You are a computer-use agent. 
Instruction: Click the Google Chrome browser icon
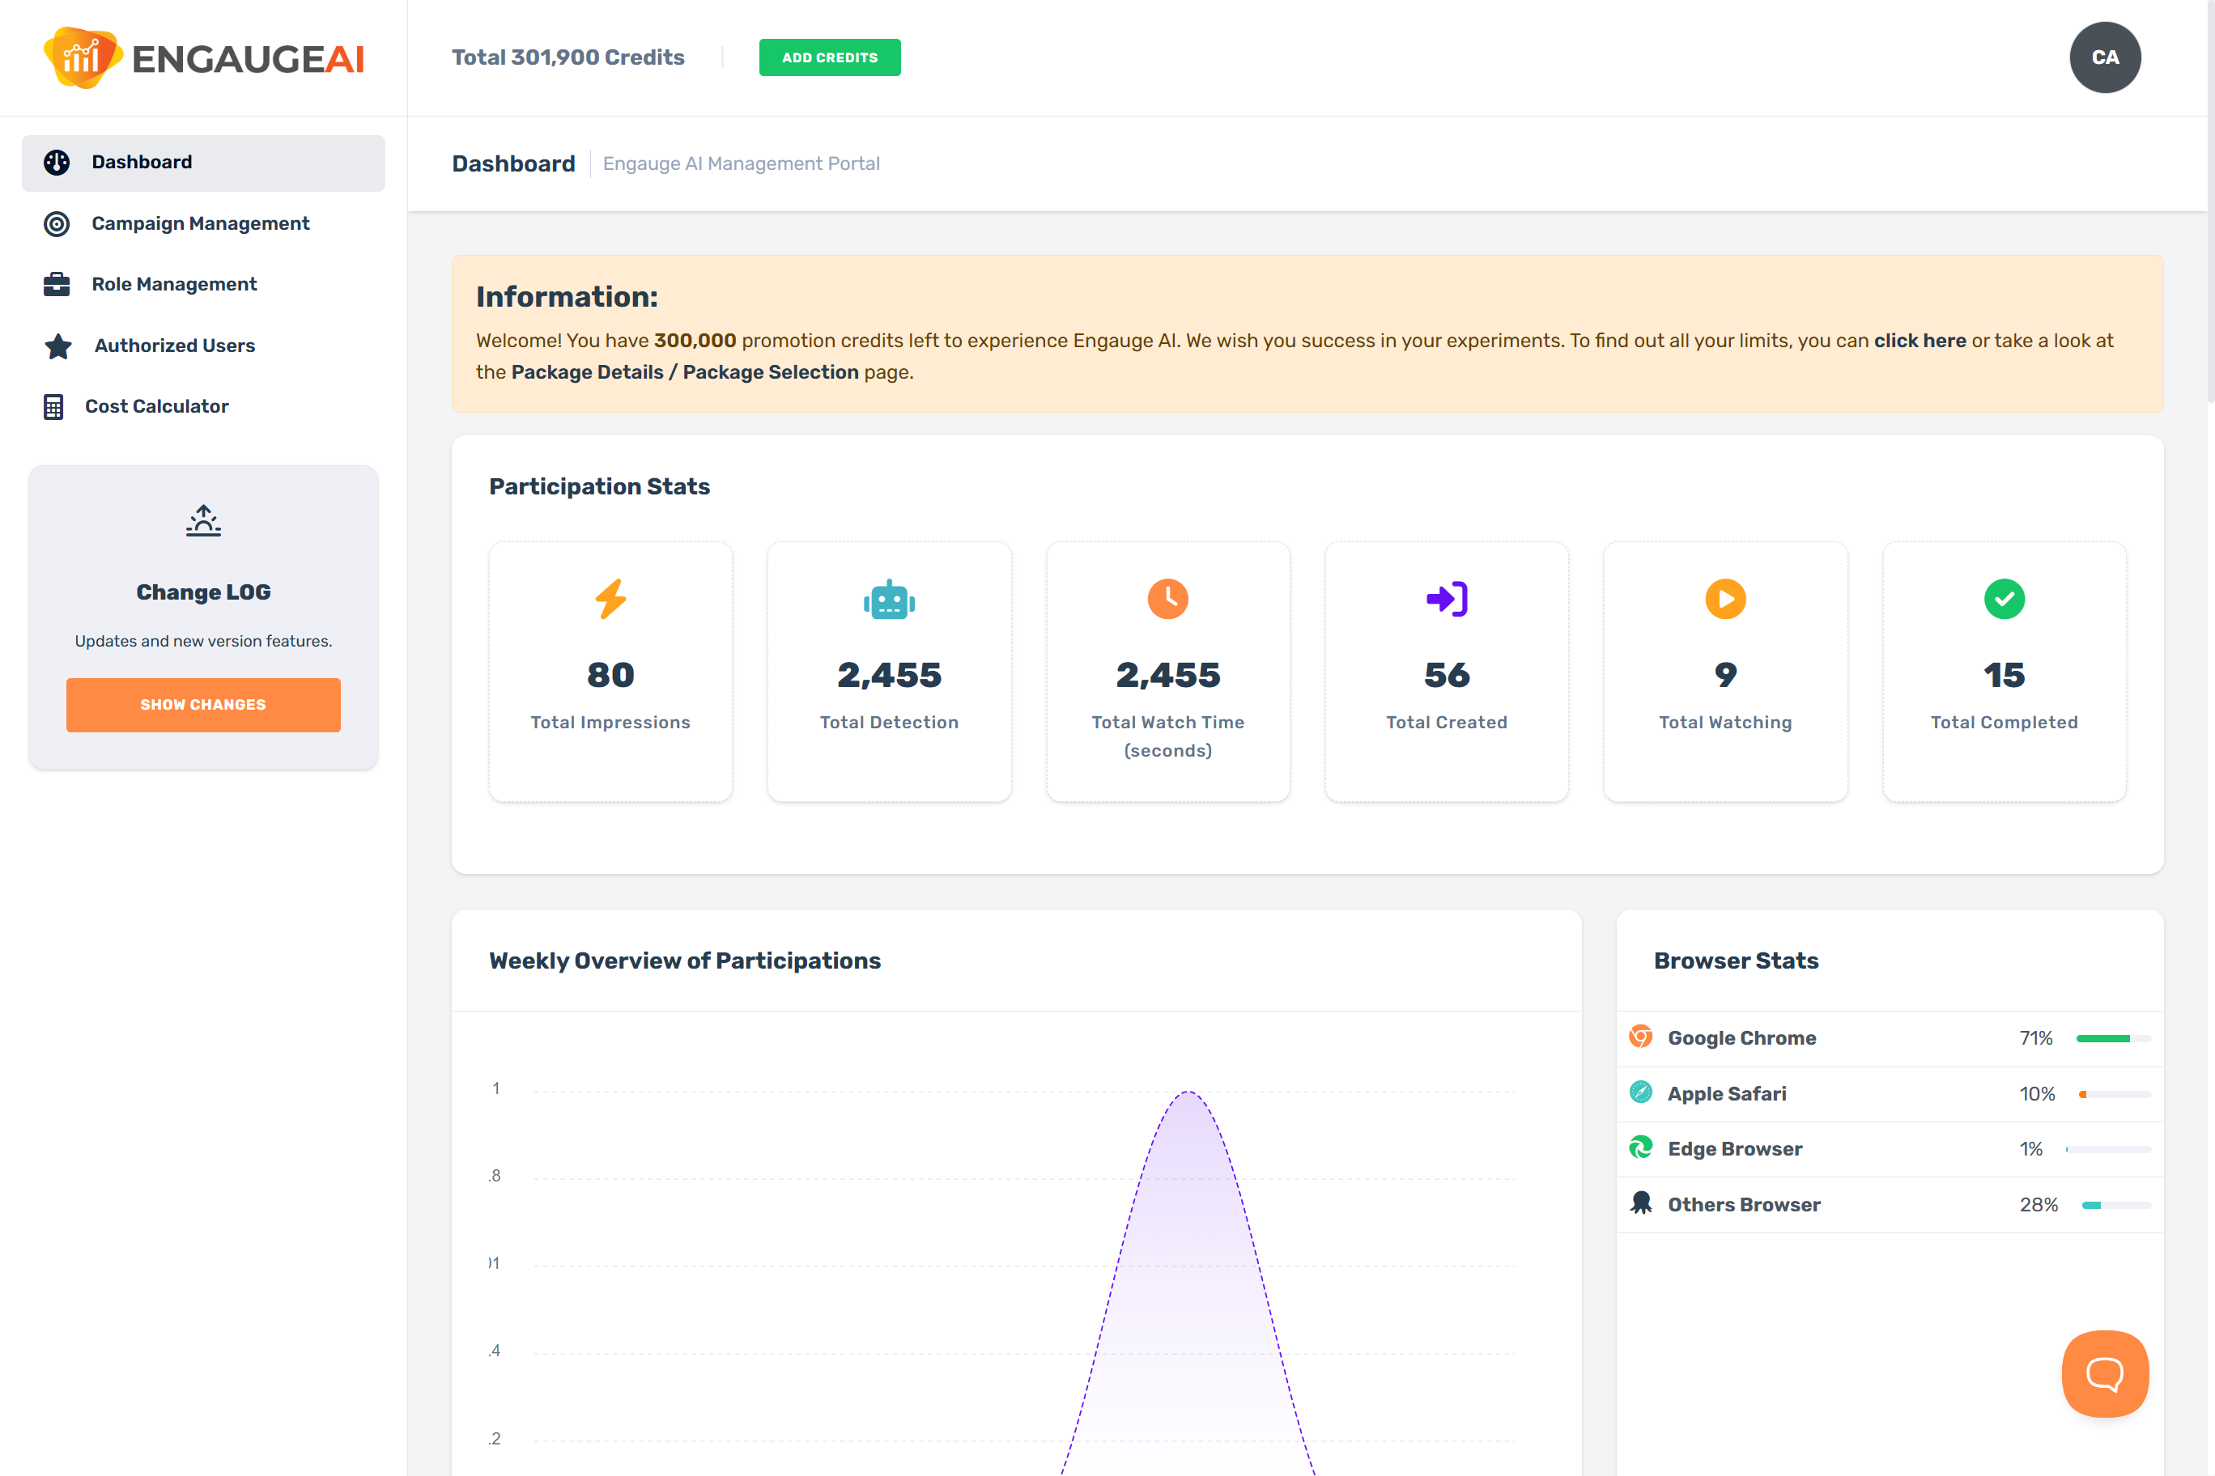click(x=1640, y=1037)
